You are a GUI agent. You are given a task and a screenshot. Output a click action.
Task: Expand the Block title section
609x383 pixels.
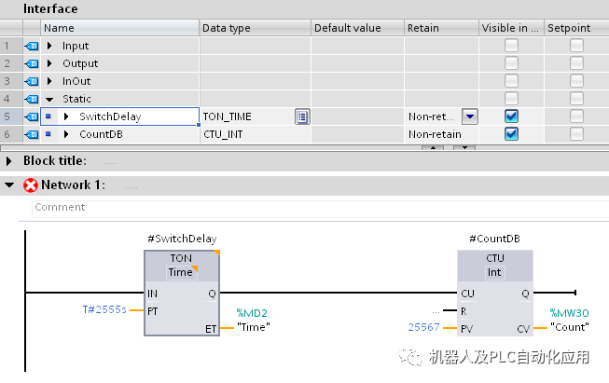pos(9,160)
